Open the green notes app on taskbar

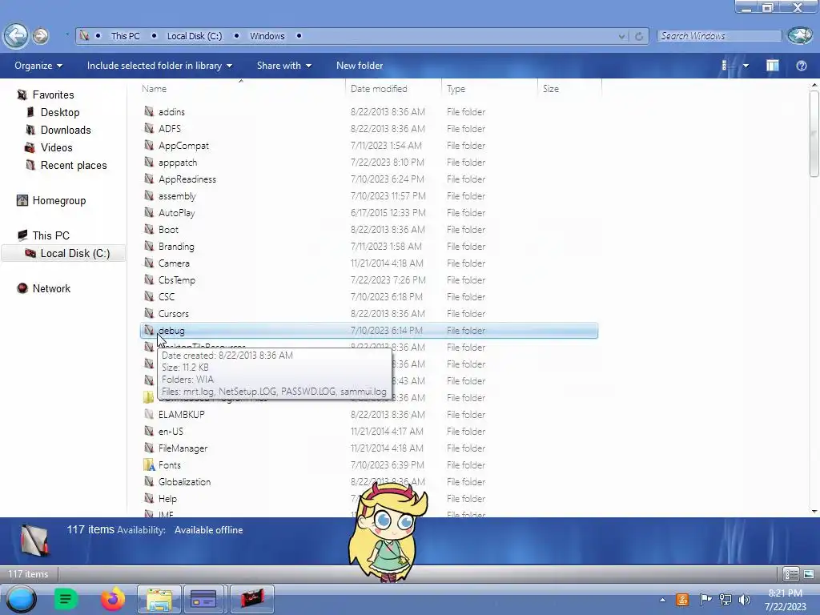tap(66, 599)
